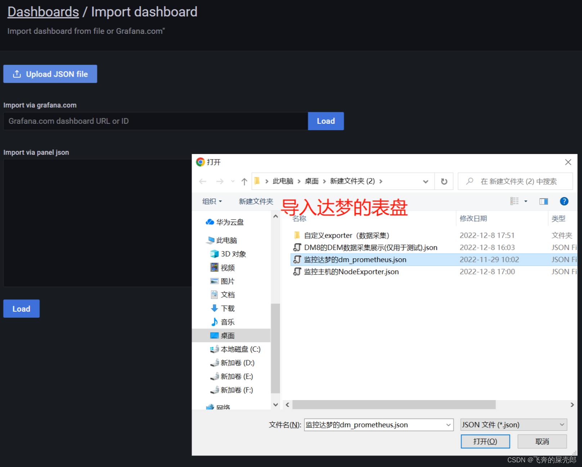
Task: Click the file list horizontal scrollbar thumb
Action: [394, 405]
